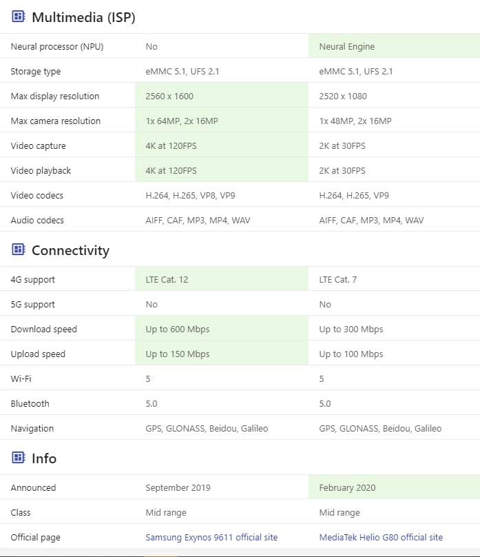
Task: Click the Info section heading
Action: click(44, 458)
